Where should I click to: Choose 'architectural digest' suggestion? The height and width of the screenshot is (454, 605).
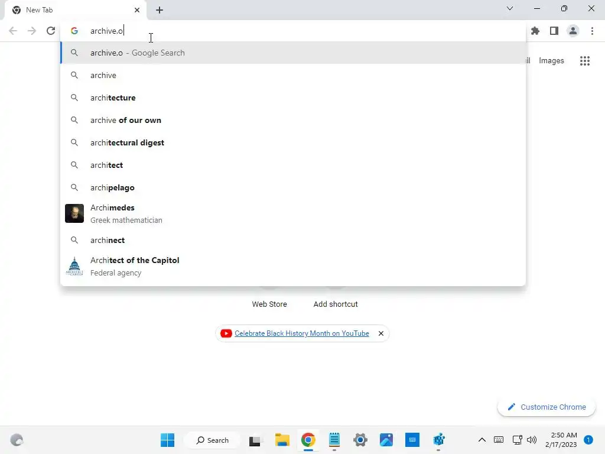[293, 142]
